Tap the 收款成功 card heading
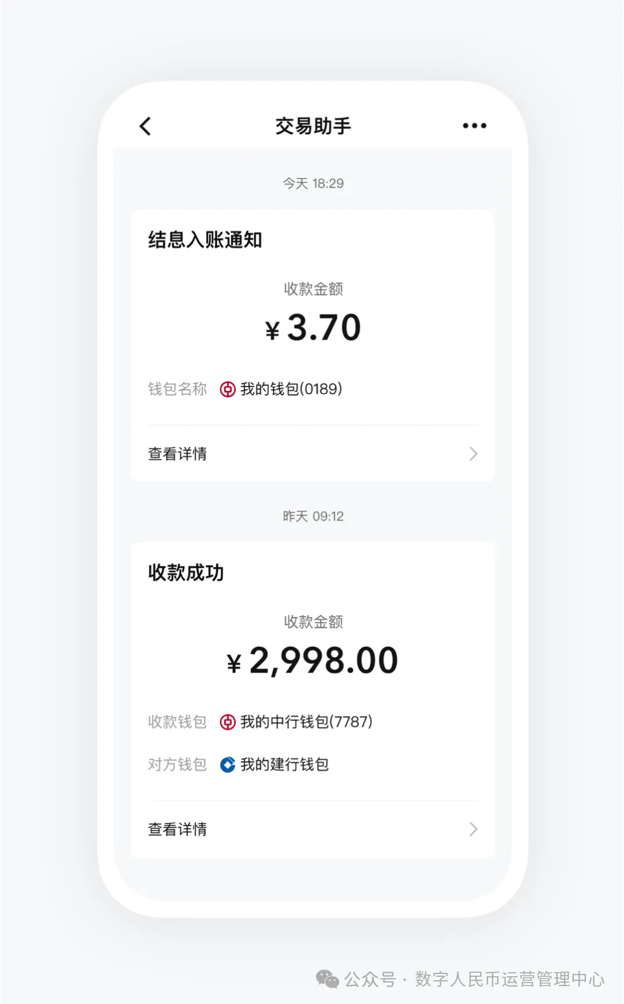The image size is (624, 1004). pyautogui.click(x=186, y=573)
